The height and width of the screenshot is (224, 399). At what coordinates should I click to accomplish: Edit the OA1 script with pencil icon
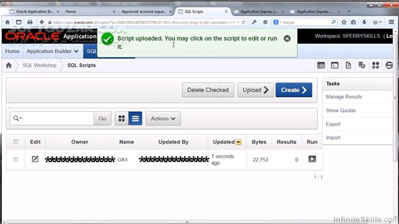click(x=35, y=159)
